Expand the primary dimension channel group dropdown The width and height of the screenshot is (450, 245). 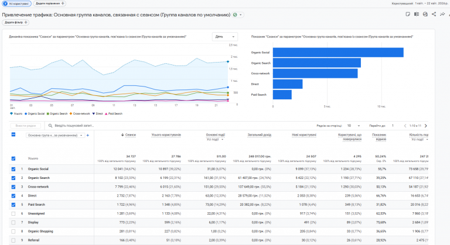54,135
